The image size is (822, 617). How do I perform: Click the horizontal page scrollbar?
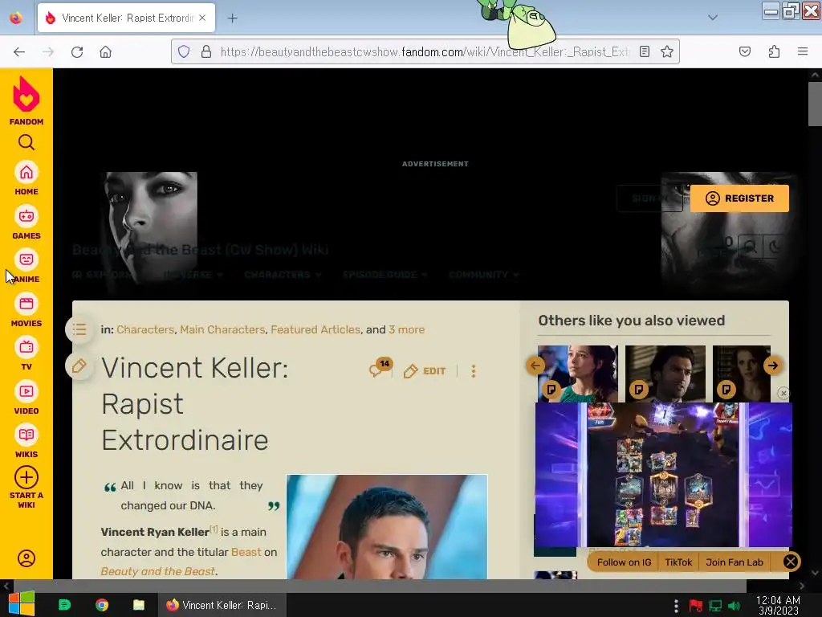coord(380,586)
